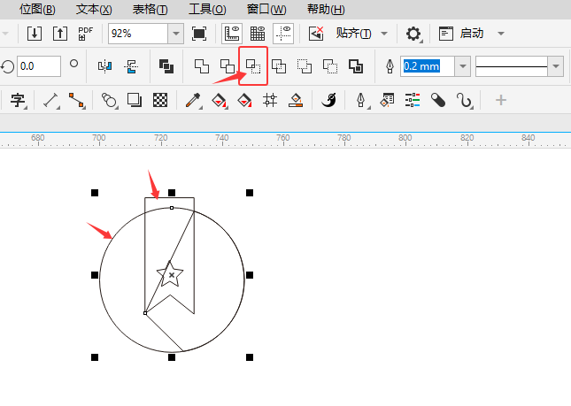The image size is (571, 406).
Task: Click the window-with-fill-bucket icon
Action: 387,100
